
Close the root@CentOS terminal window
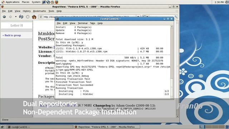[172, 19]
